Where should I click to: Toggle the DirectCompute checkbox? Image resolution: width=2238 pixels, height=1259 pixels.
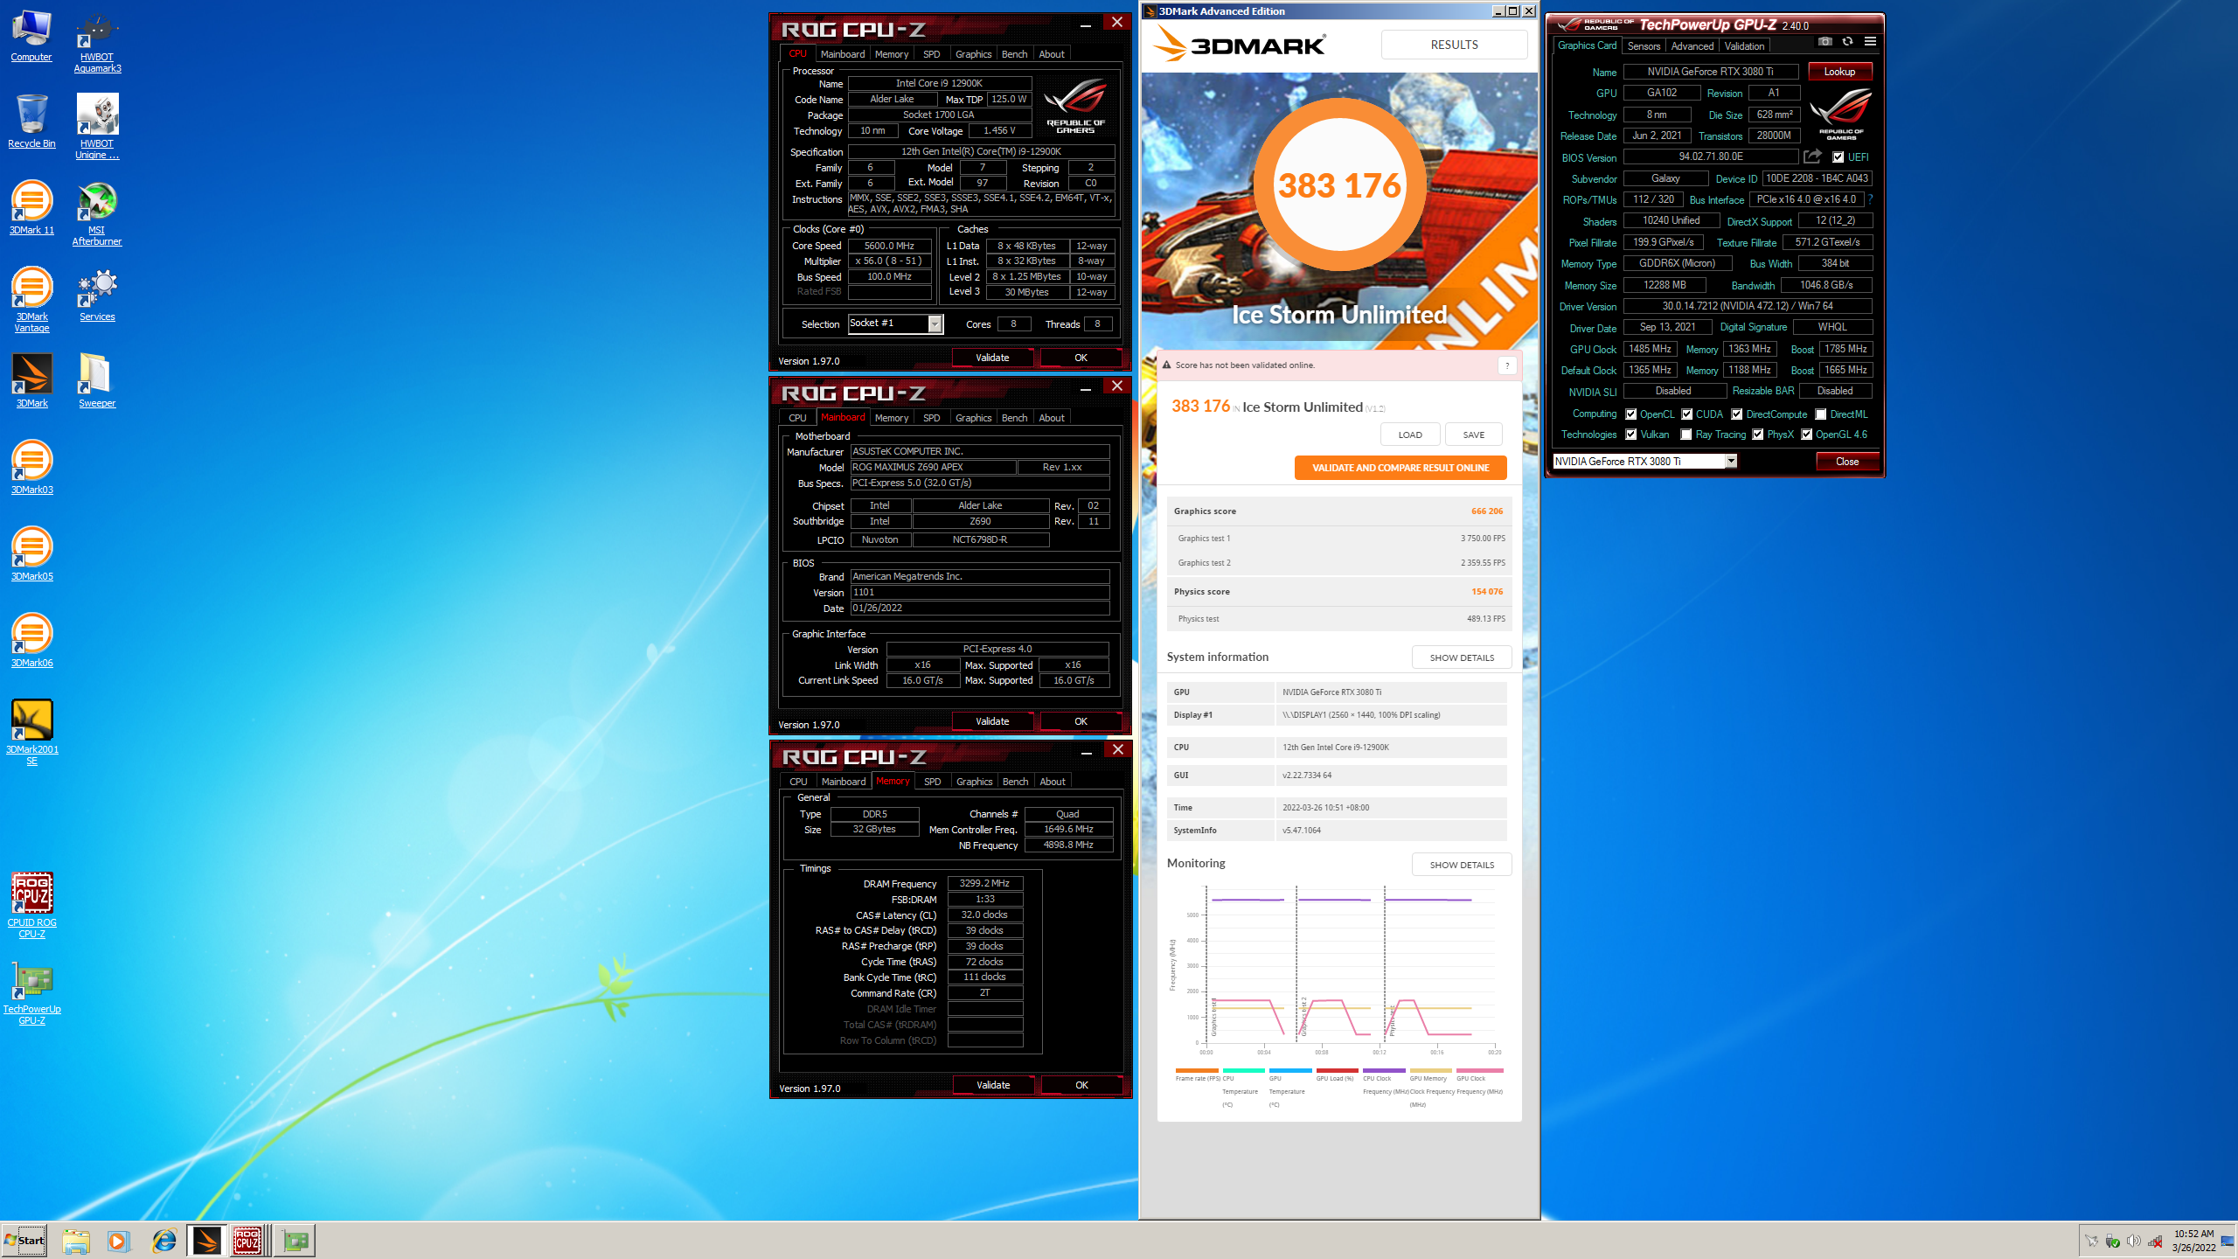tap(1736, 414)
